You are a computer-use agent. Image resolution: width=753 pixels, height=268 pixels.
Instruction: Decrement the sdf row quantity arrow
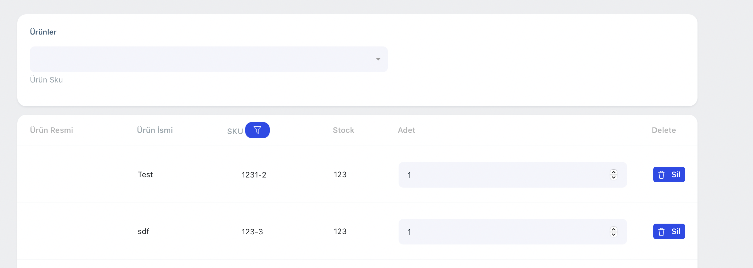tap(613, 234)
